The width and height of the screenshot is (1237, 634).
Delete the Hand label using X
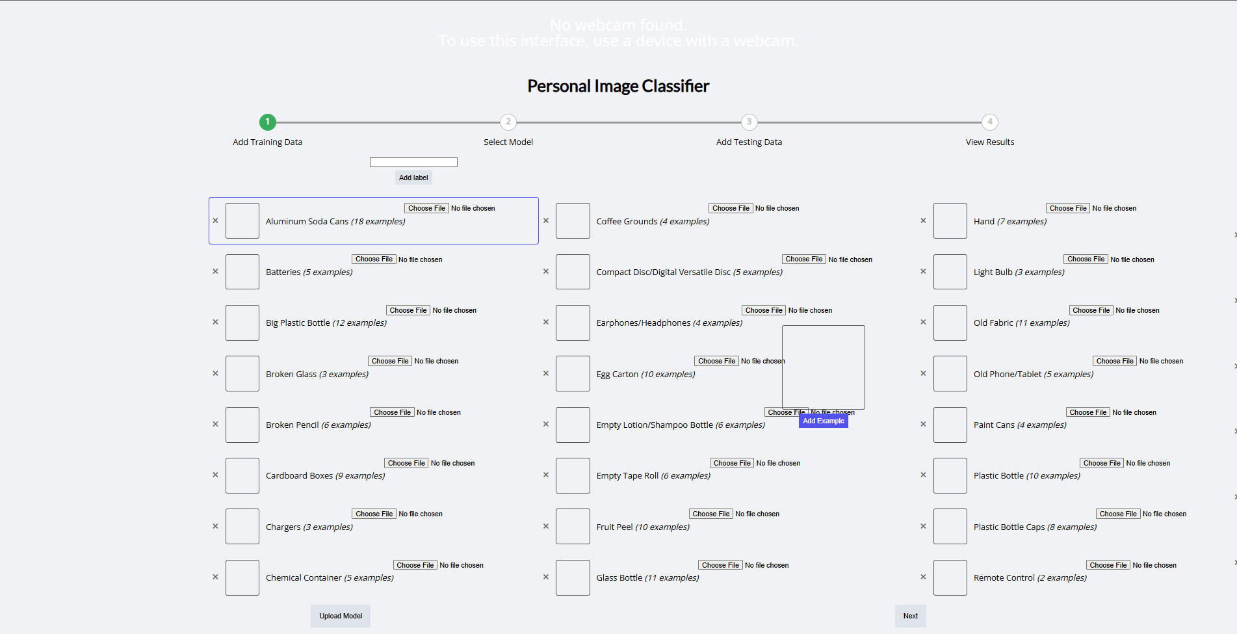[x=923, y=221]
